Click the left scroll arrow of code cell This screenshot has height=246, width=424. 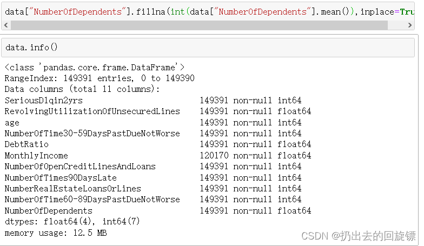tap(6, 25)
